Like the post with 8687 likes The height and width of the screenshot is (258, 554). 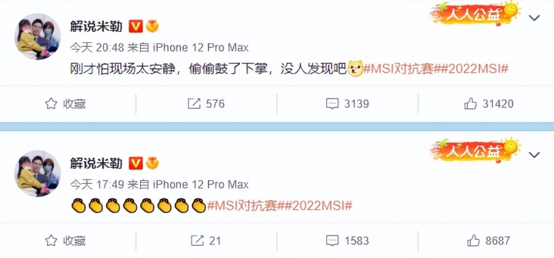(x=489, y=241)
